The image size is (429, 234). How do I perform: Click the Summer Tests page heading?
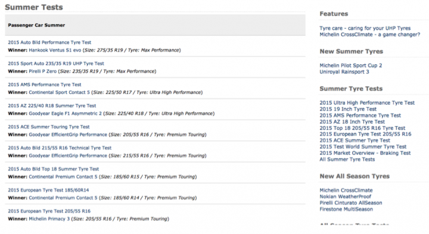(34, 7)
